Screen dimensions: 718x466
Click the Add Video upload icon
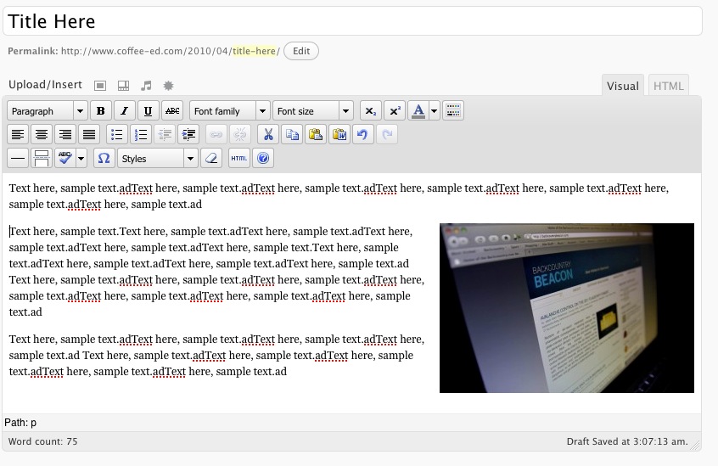(x=123, y=86)
